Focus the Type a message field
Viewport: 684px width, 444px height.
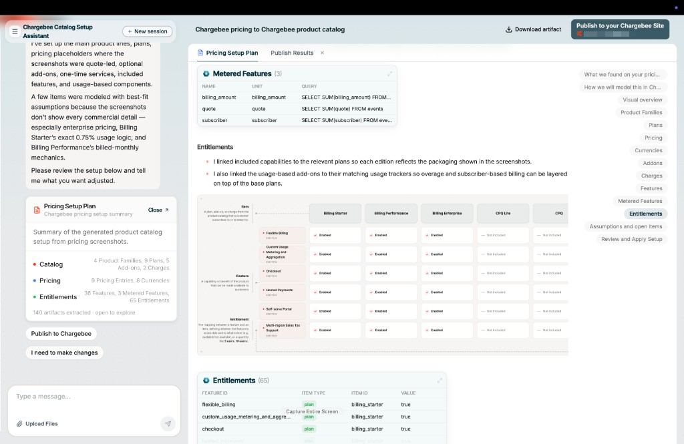94,397
